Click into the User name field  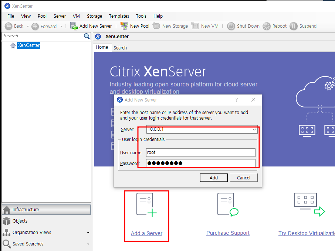201,152
